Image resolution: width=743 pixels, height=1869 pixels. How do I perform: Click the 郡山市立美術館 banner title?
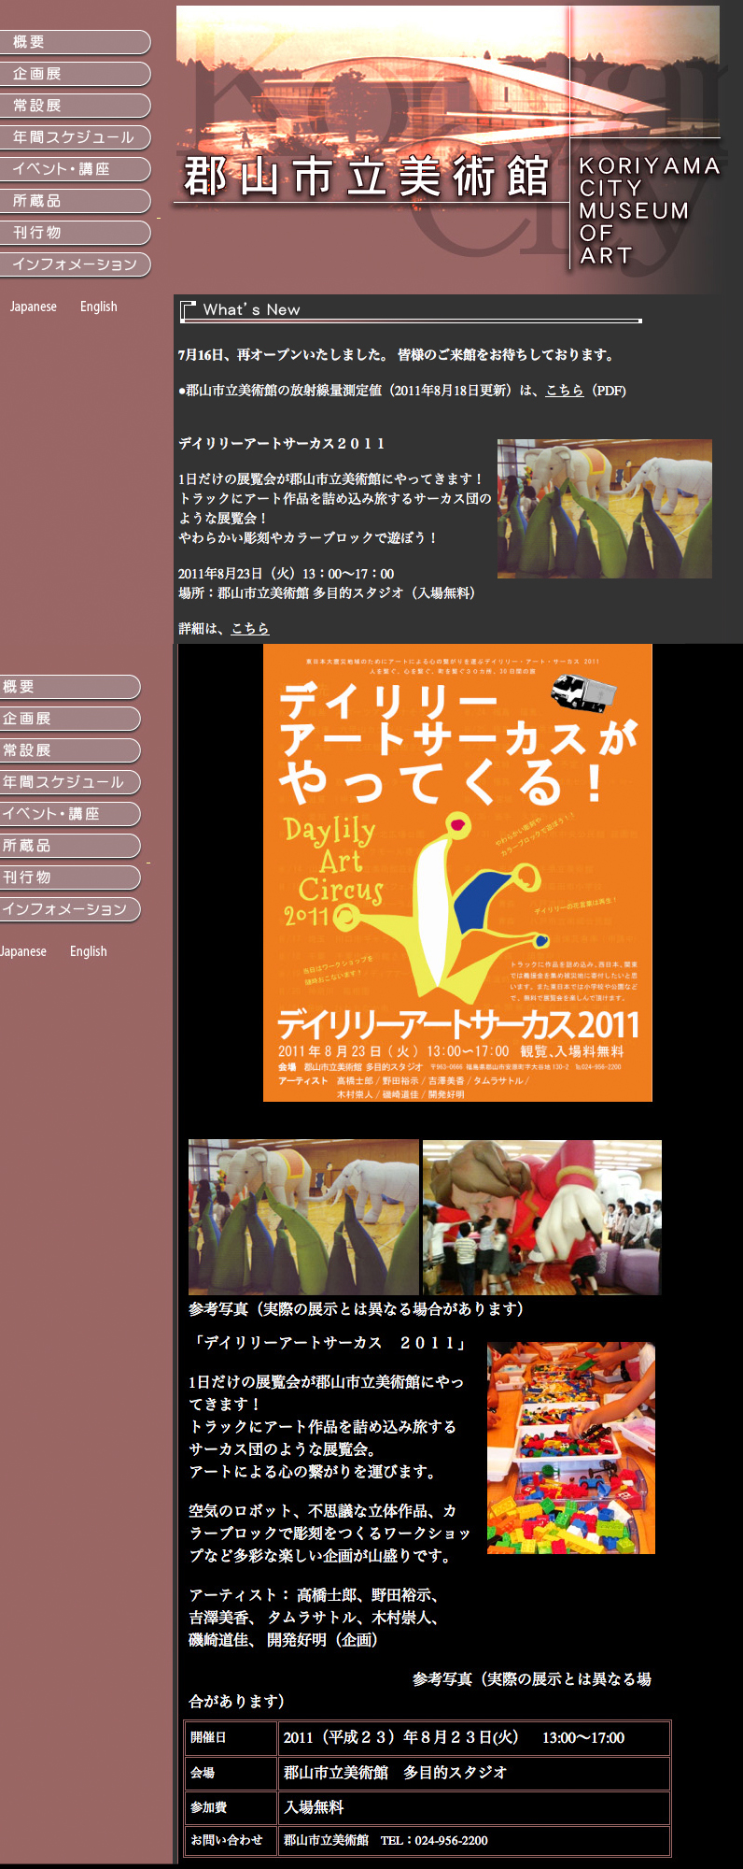(366, 177)
